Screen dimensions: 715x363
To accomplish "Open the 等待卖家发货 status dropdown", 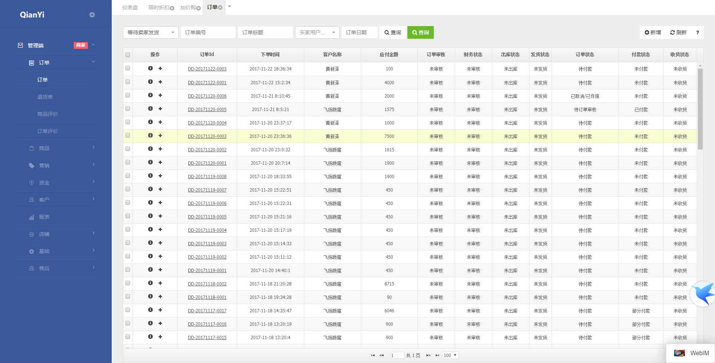I will [151, 32].
